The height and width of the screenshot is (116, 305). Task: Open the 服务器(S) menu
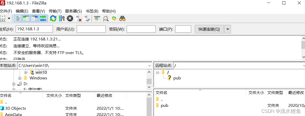74,11
